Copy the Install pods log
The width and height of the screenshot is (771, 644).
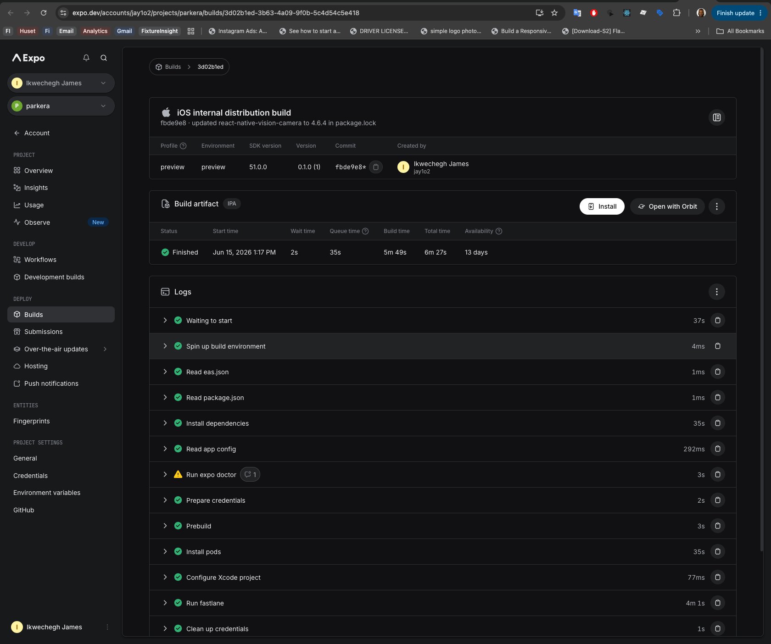point(718,552)
